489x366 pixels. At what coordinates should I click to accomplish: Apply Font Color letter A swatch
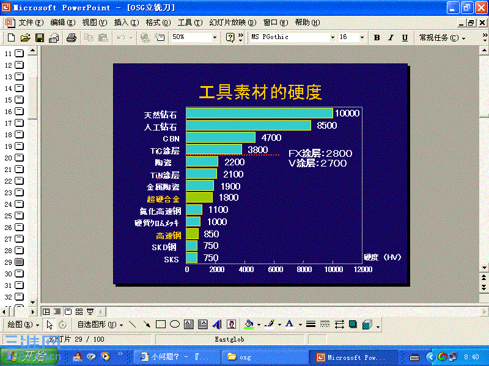click(x=289, y=325)
